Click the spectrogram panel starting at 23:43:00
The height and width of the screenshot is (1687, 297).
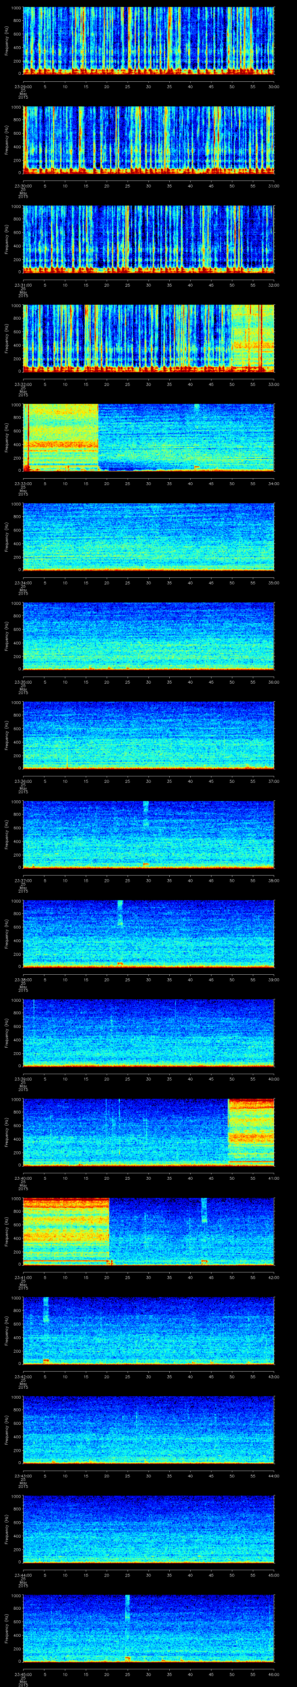point(148,1430)
